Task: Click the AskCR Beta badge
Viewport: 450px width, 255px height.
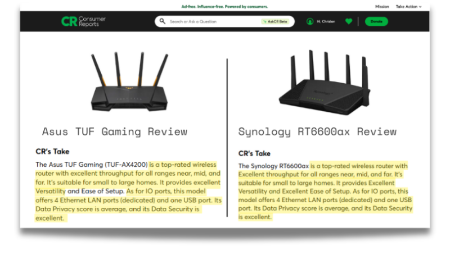Action: pos(276,21)
